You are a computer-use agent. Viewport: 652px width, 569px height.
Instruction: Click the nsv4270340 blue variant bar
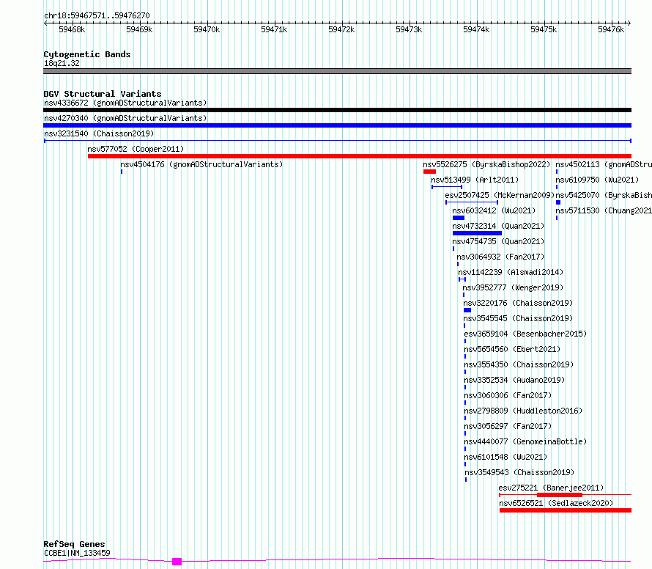click(x=337, y=125)
